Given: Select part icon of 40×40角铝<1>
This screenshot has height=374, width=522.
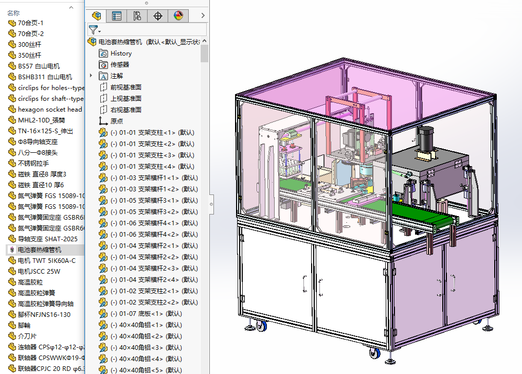Looking at the screenshot, I should (x=103, y=325).
